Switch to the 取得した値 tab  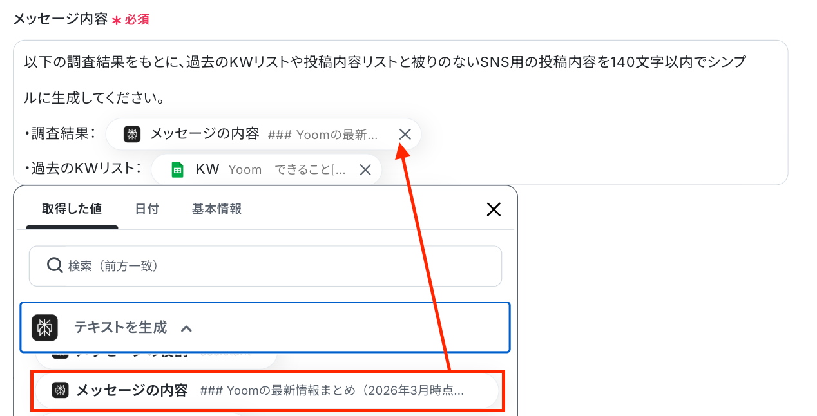pyautogui.click(x=72, y=209)
